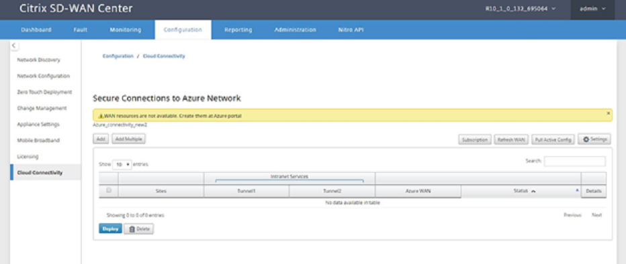Go to the Monitoring tab
This screenshot has width=626, height=264.
coord(126,30)
